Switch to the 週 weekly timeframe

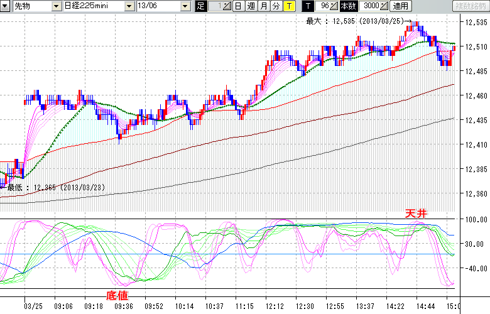point(251,6)
